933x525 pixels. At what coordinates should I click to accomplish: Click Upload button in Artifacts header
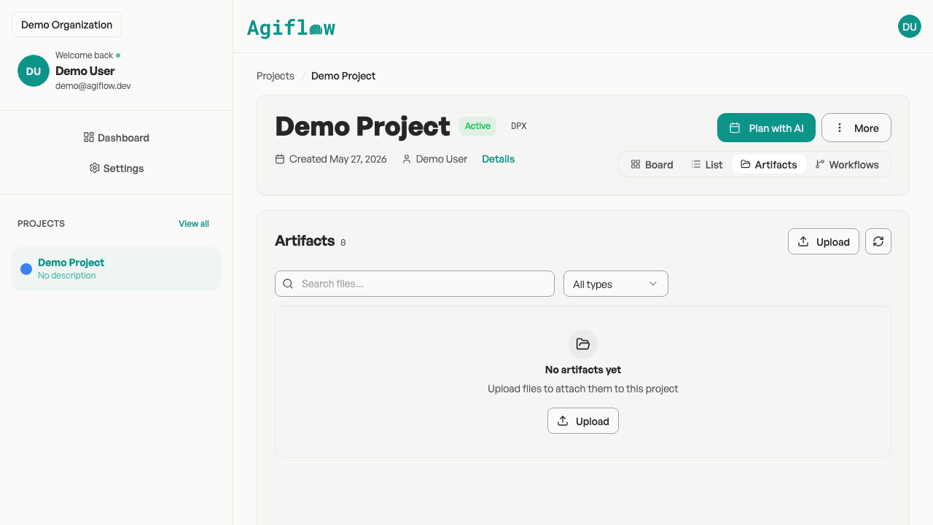click(x=824, y=241)
